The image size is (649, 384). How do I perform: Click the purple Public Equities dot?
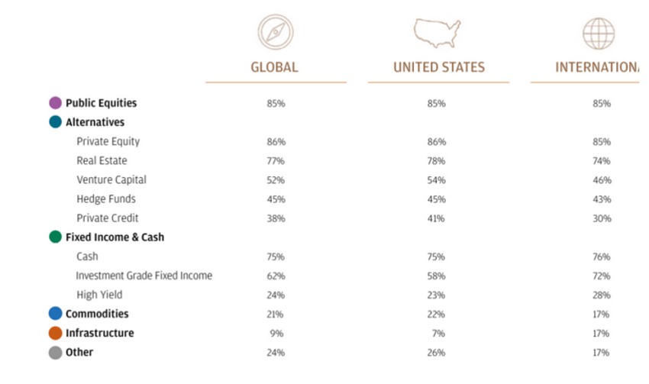pos(55,103)
